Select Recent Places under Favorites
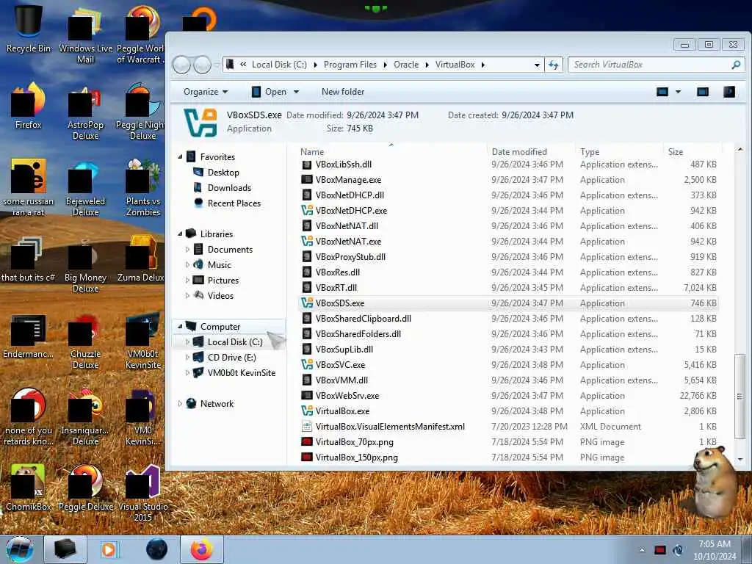 (234, 203)
